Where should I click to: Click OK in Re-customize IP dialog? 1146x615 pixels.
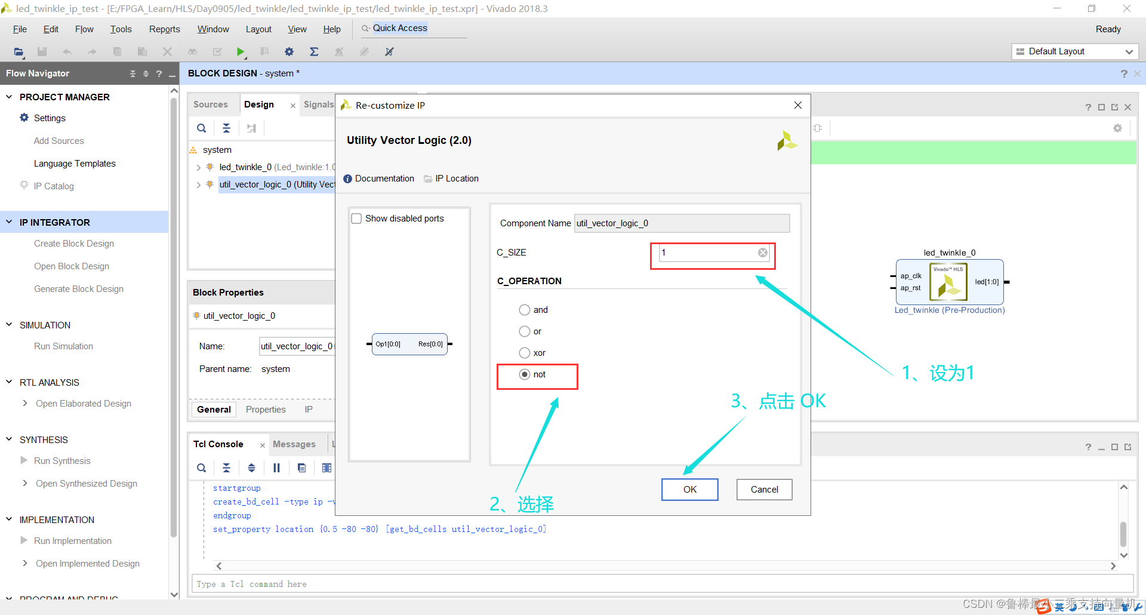(x=690, y=490)
